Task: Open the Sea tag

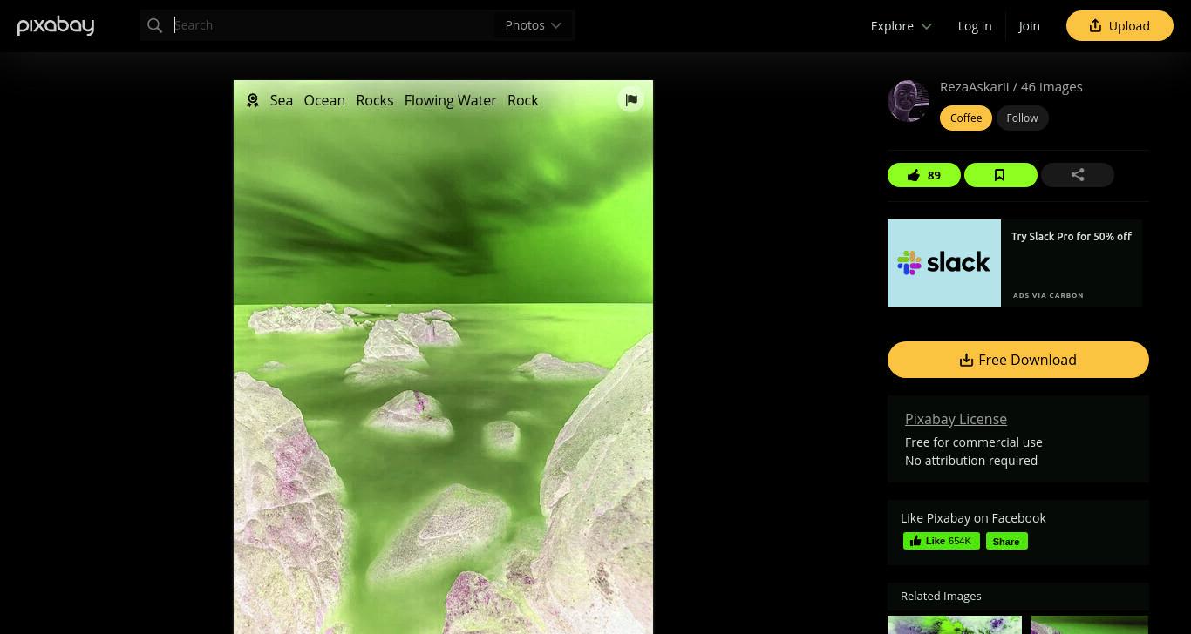Action: (x=282, y=100)
